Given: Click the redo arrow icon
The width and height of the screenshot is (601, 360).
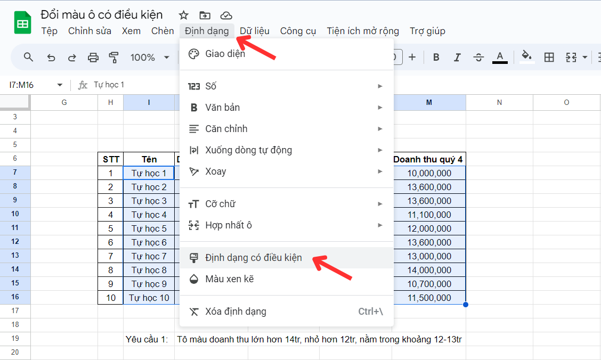Looking at the screenshot, I should [x=72, y=58].
